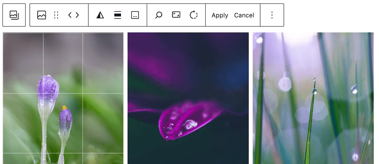Cancel the image crop
Viewport: 379px width, 164px height.
click(244, 15)
